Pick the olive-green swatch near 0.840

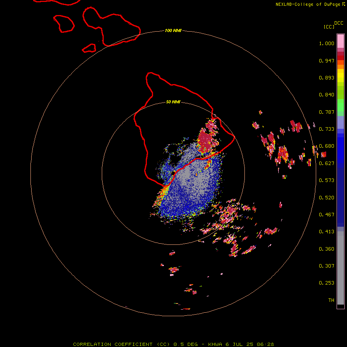click(x=340, y=92)
